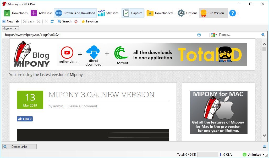This screenshot has width=269, height=158.
Task: Click the direct download cloud icon
Action: (x=93, y=52)
